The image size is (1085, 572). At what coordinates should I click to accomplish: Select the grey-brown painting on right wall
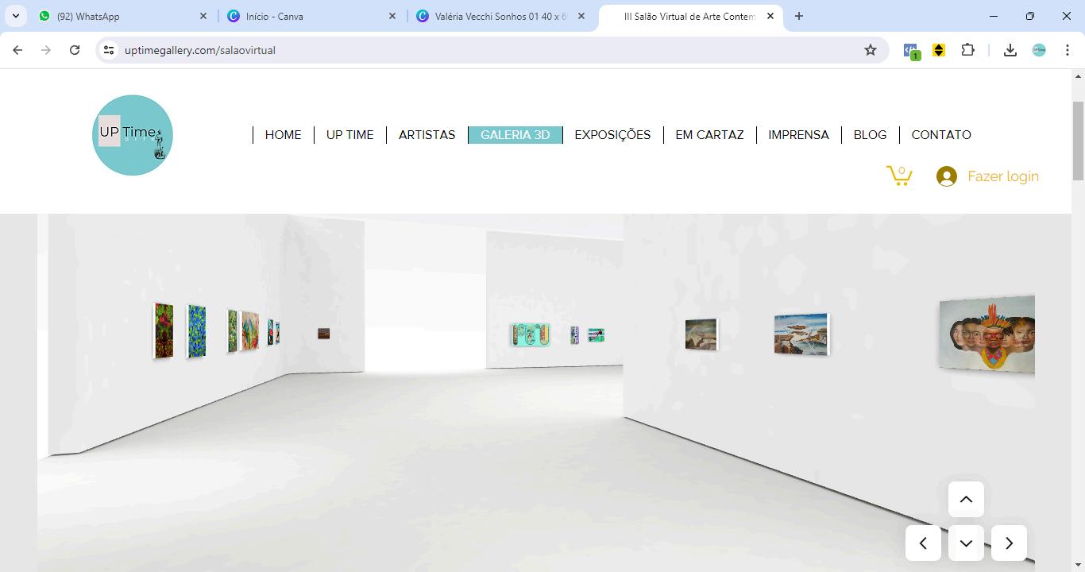click(701, 334)
